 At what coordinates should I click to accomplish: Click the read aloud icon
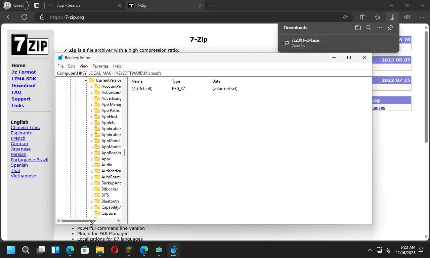345,17
